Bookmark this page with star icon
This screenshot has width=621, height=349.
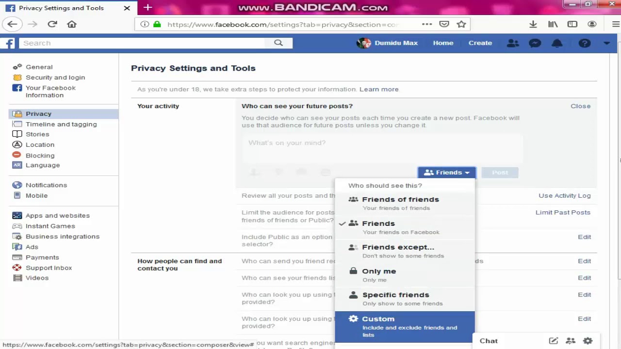click(x=461, y=24)
